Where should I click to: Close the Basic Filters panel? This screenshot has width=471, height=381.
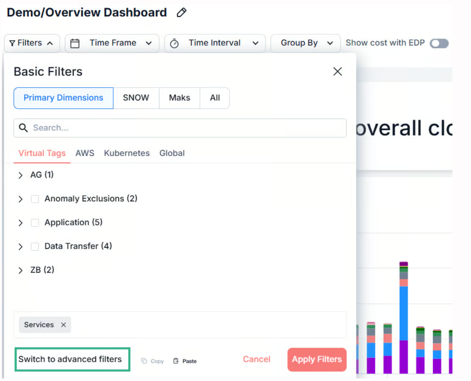337,71
